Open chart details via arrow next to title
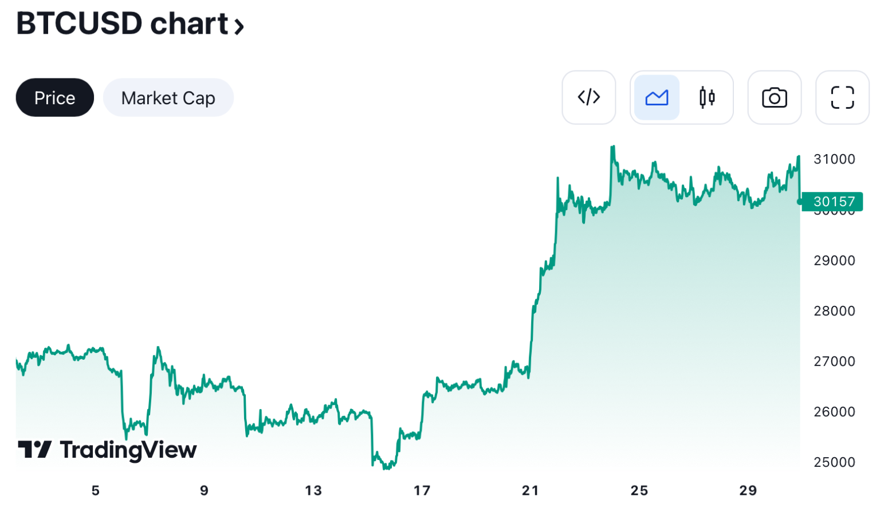The image size is (880, 511). [239, 26]
